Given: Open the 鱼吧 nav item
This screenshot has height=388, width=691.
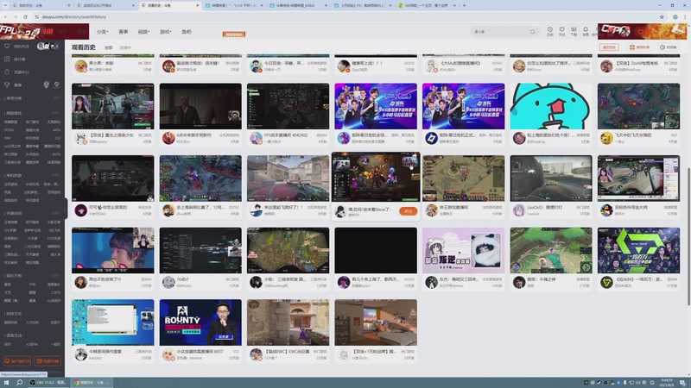Looking at the screenshot, I should click(x=187, y=32).
